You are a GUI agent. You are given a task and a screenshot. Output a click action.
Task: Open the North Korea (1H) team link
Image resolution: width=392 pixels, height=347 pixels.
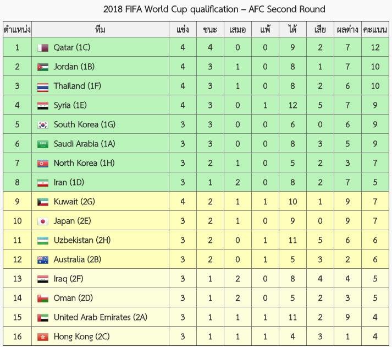point(84,163)
